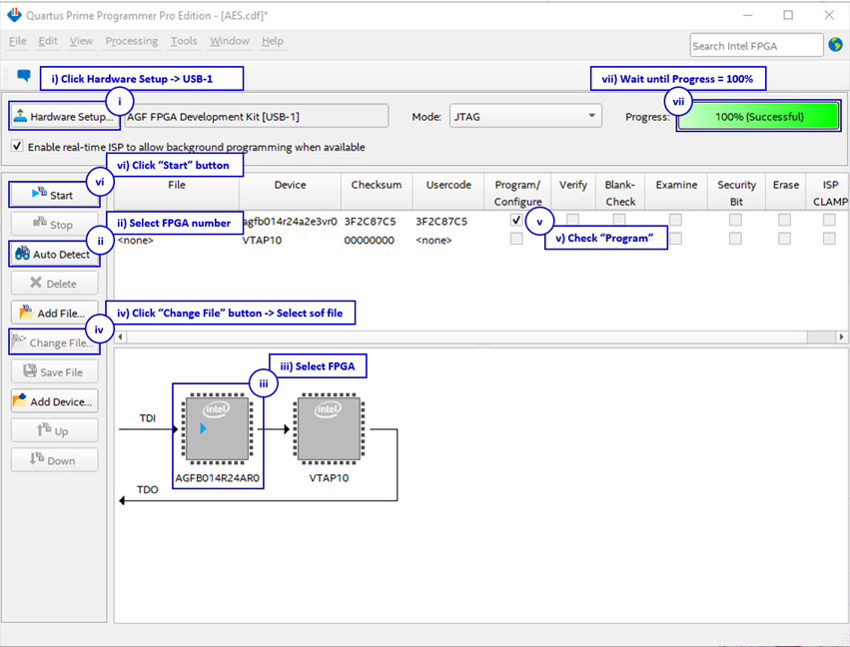Click the Examine column header
The image size is (850, 647).
click(x=676, y=193)
